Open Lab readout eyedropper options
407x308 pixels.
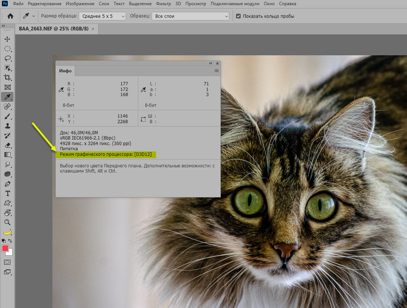tap(143, 90)
